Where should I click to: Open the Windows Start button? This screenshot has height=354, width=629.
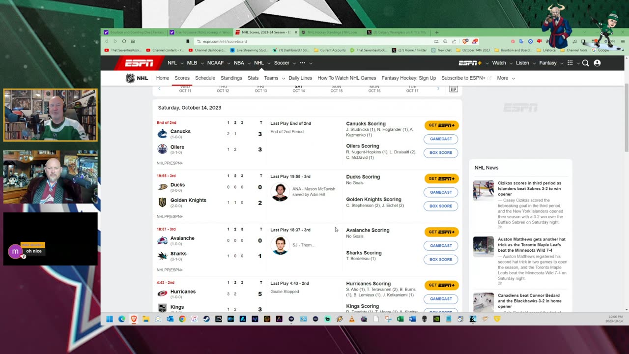(x=110, y=319)
